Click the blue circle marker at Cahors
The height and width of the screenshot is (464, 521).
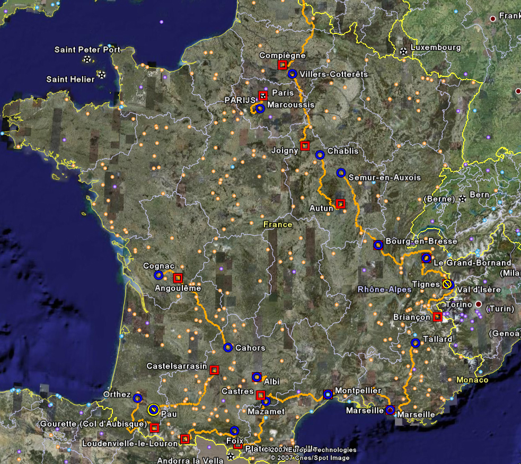(x=228, y=348)
